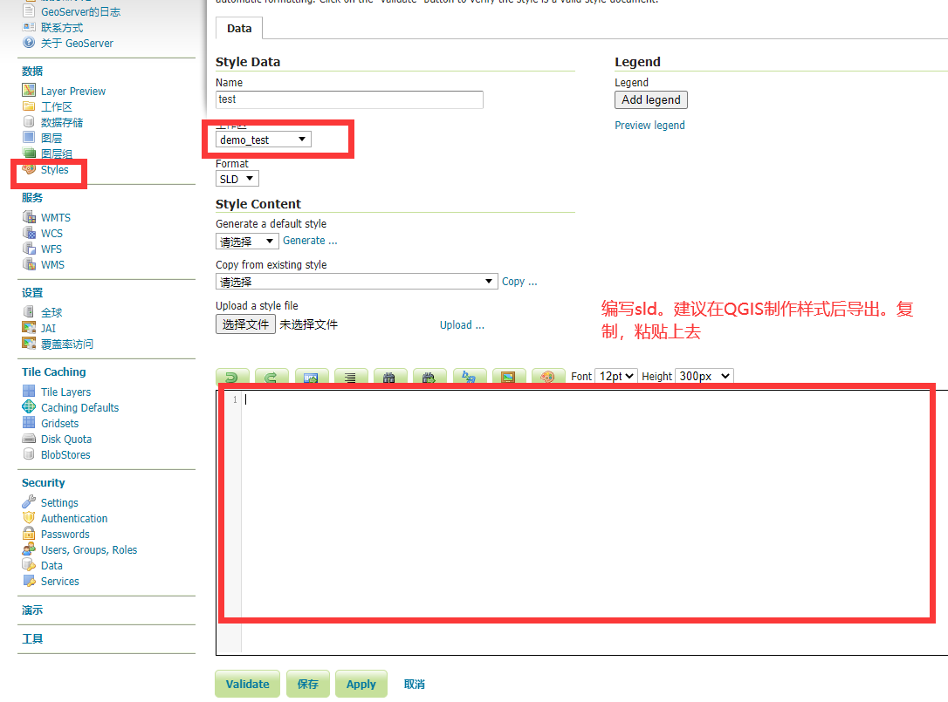Click the undo icon in editor toolbar
The height and width of the screenshot is (702, 948).
pos(232,377)
